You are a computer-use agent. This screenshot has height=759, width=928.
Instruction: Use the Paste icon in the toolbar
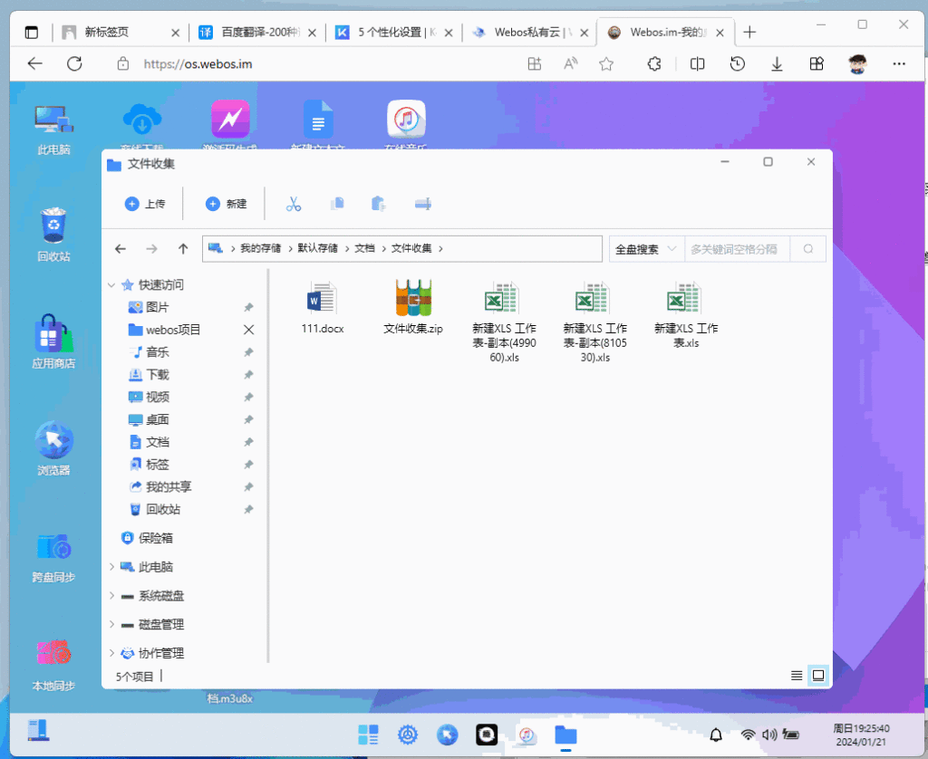tap(377, 203)
